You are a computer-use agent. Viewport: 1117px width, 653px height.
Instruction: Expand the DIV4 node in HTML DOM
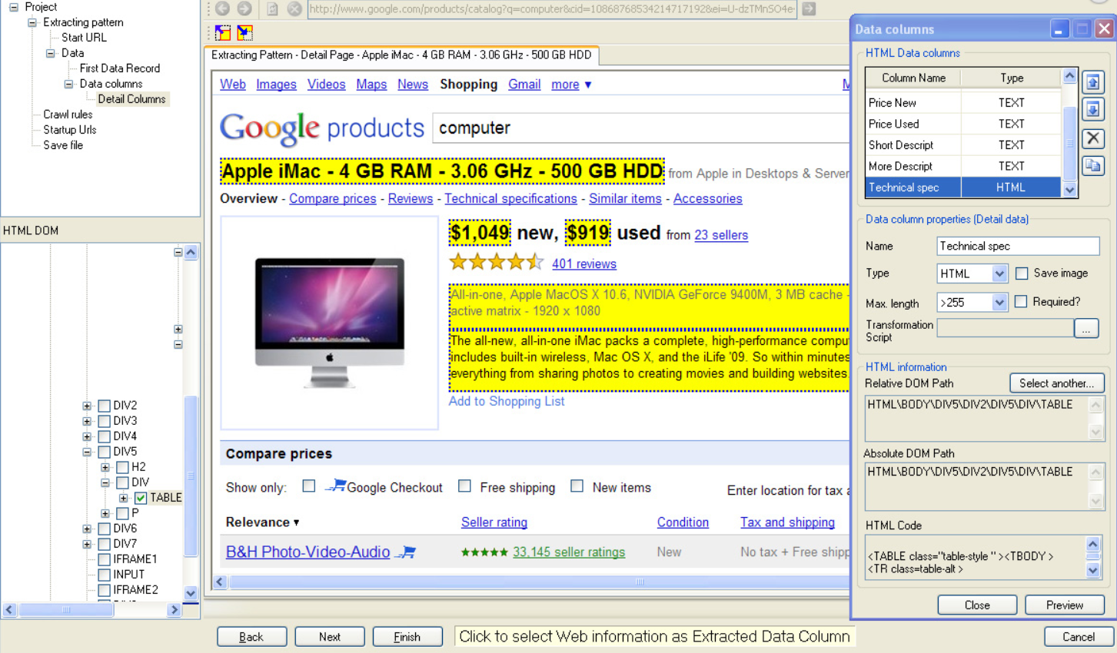point(87,436)
